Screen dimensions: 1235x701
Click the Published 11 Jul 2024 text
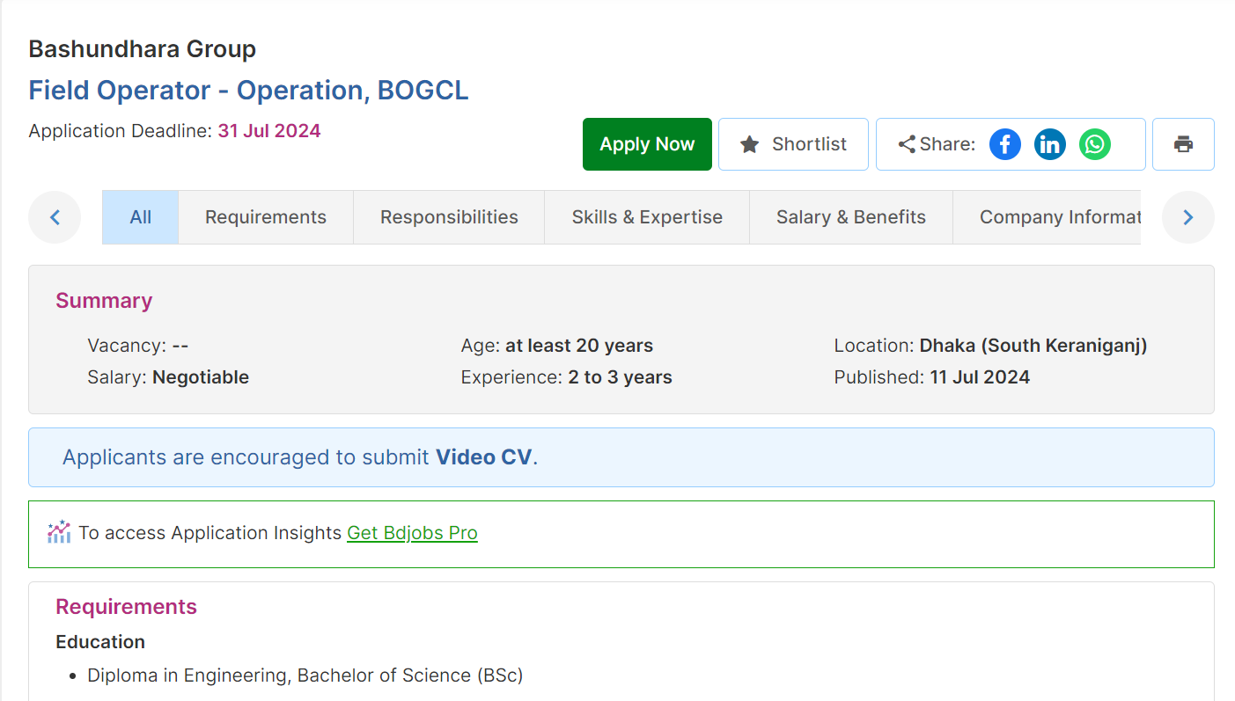pyautogui.click(x=932, y=377)
